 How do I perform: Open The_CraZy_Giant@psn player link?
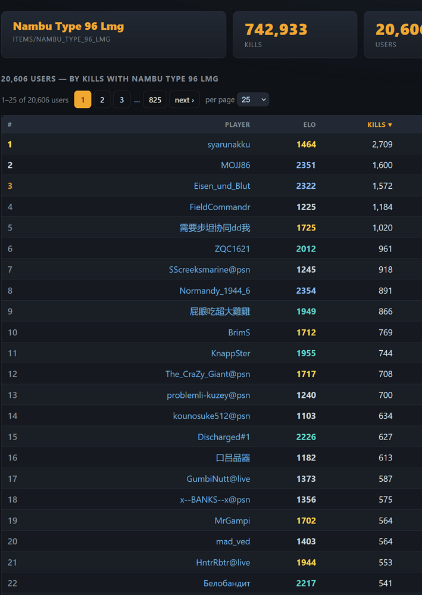point(208,374)
